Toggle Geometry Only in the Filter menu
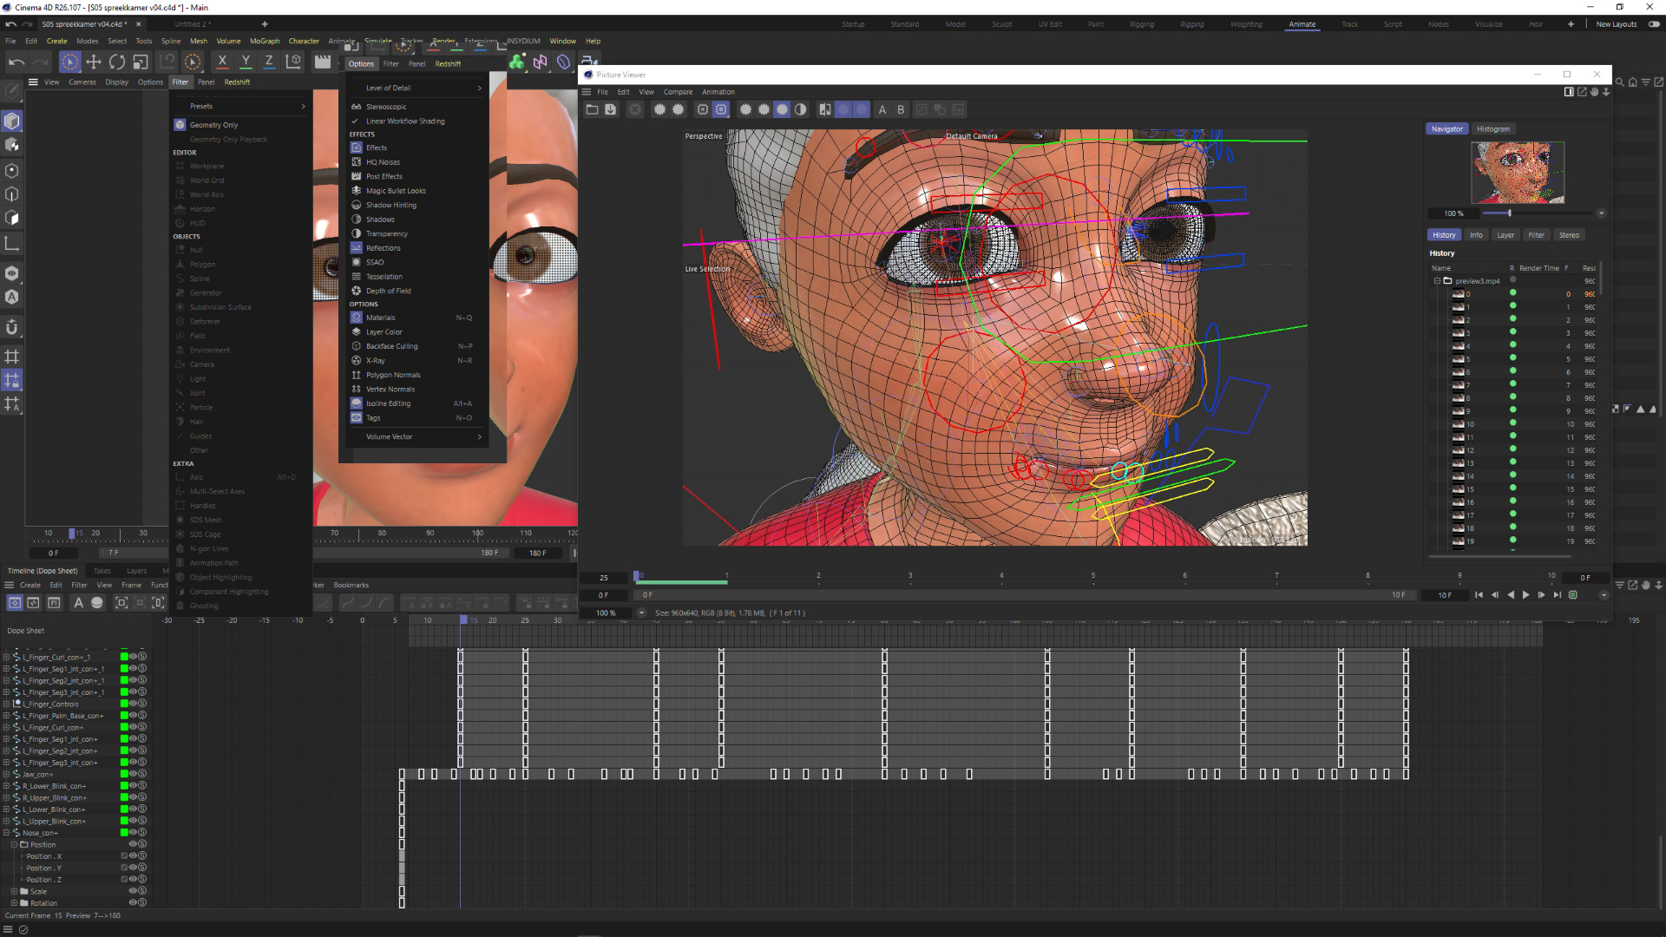Image resolution: width=1666 pixels, height=937 pixels. click(x=214, y=124)
